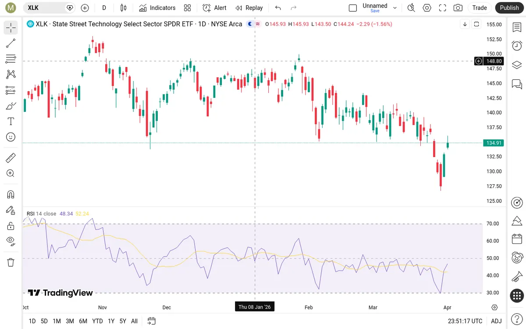Open go to date calendar icon
526x329 pixels.
pyautogui.click(x=152, y=321)
